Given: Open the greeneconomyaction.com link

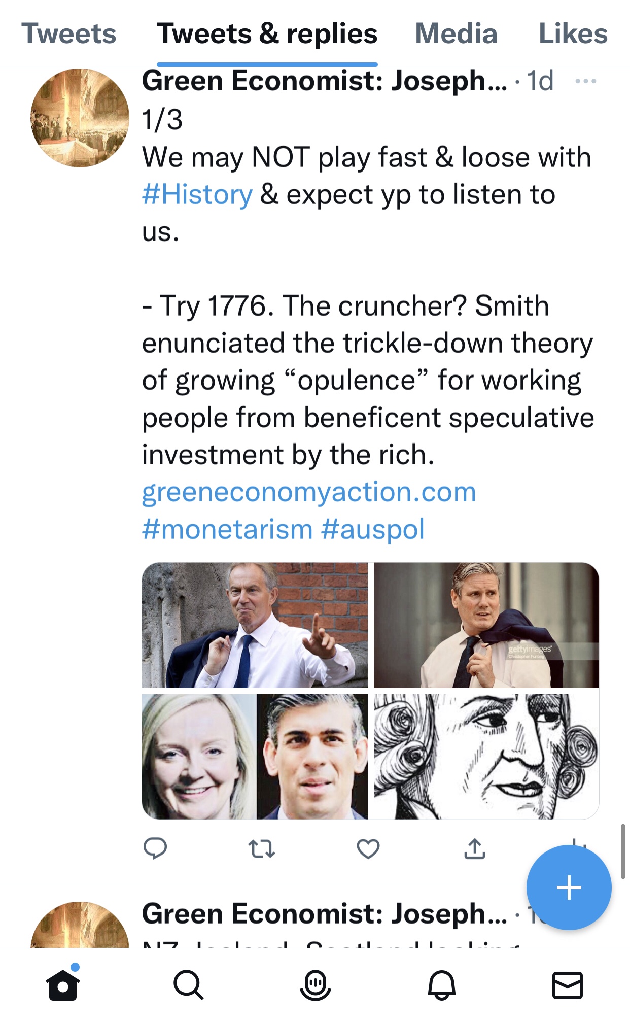Looking at the screenshot, I should click(308, 491).
